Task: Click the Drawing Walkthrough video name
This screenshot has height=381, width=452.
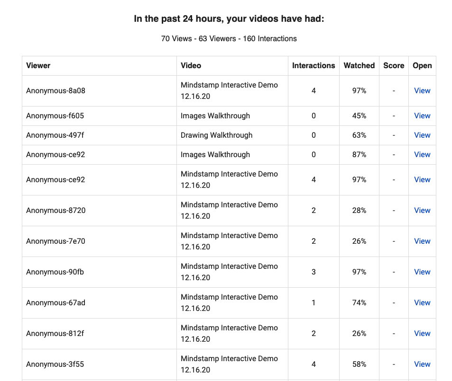Action: (x=216, y=135)
